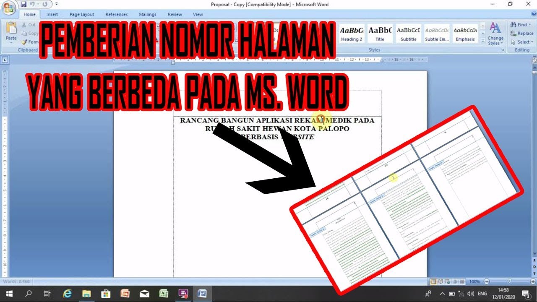Open the Select Browse Object button
This screenshot has width=537, height=302.
[x=534, y=266]
